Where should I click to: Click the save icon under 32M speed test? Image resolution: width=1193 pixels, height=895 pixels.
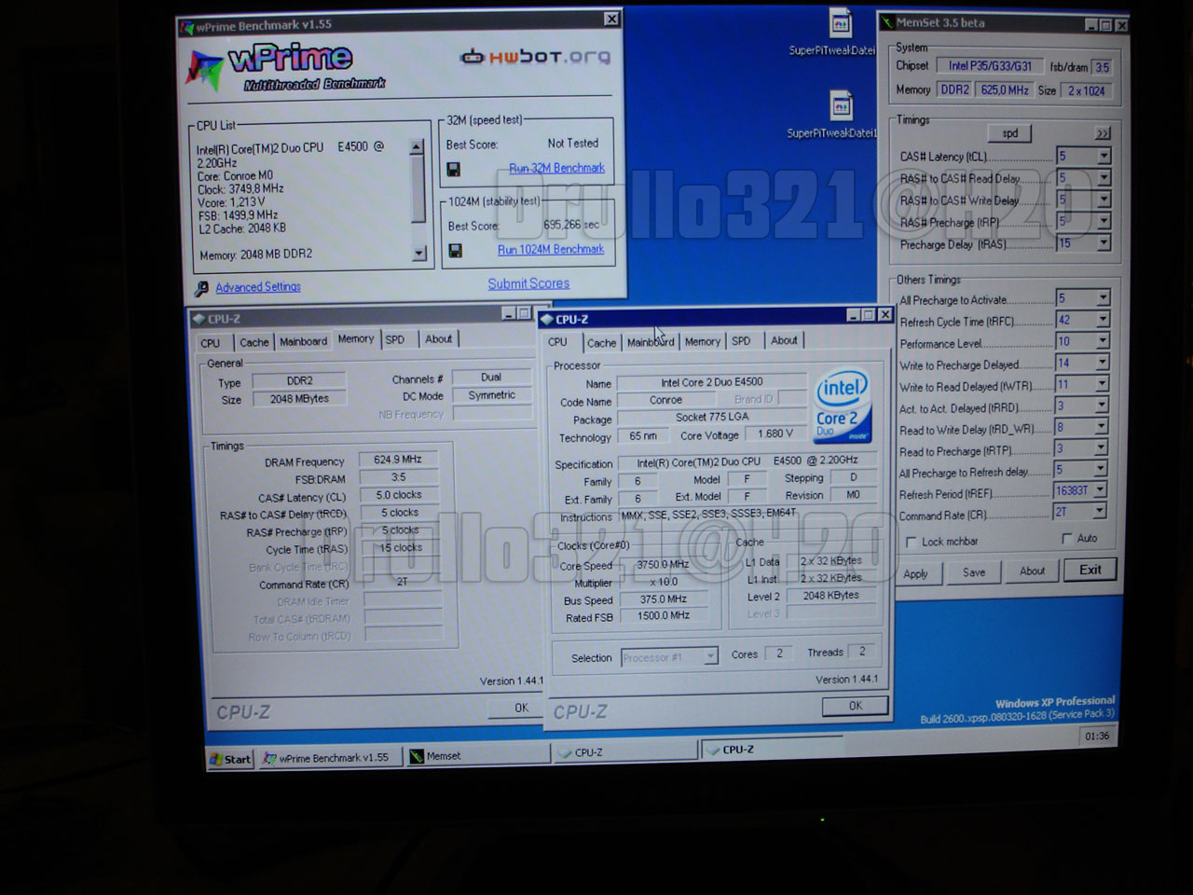point(454,169)
